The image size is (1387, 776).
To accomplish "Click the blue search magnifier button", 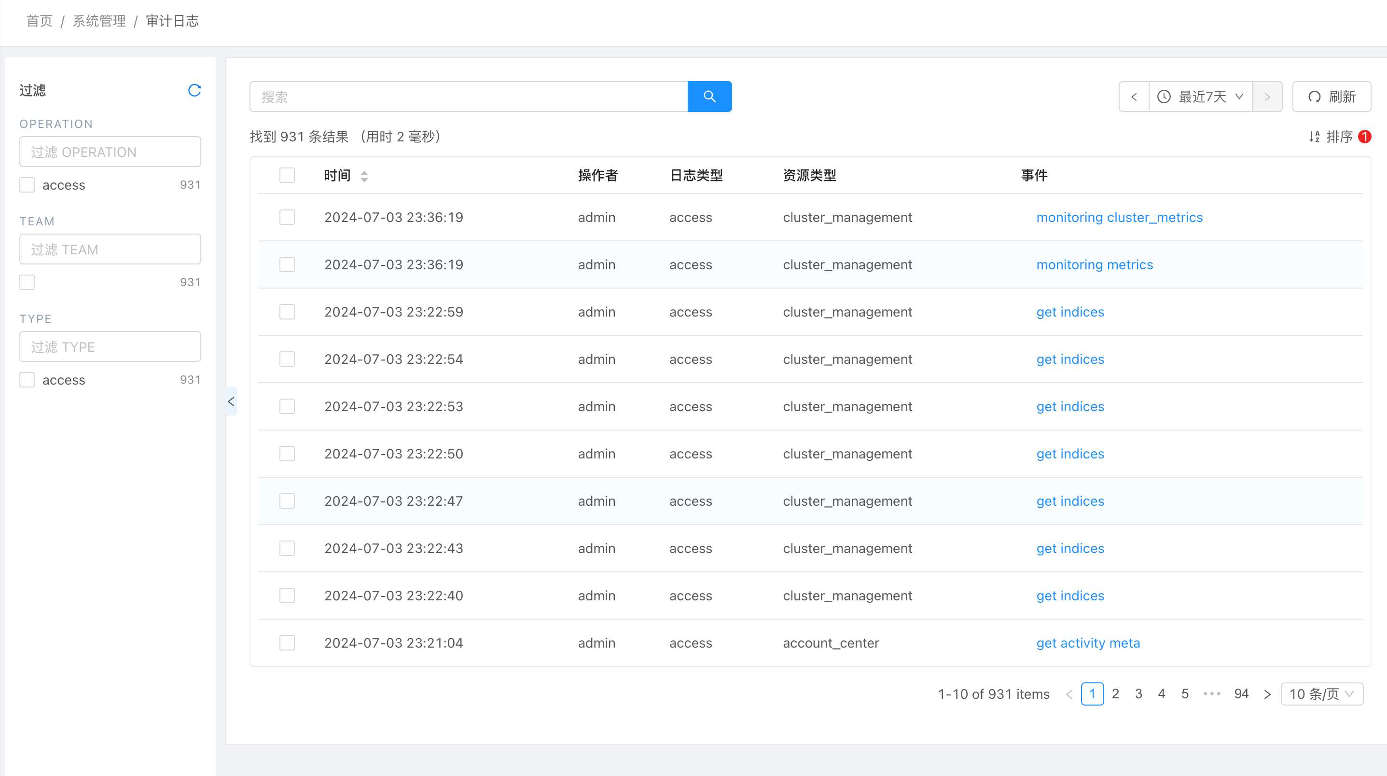I will pos(709,97).
